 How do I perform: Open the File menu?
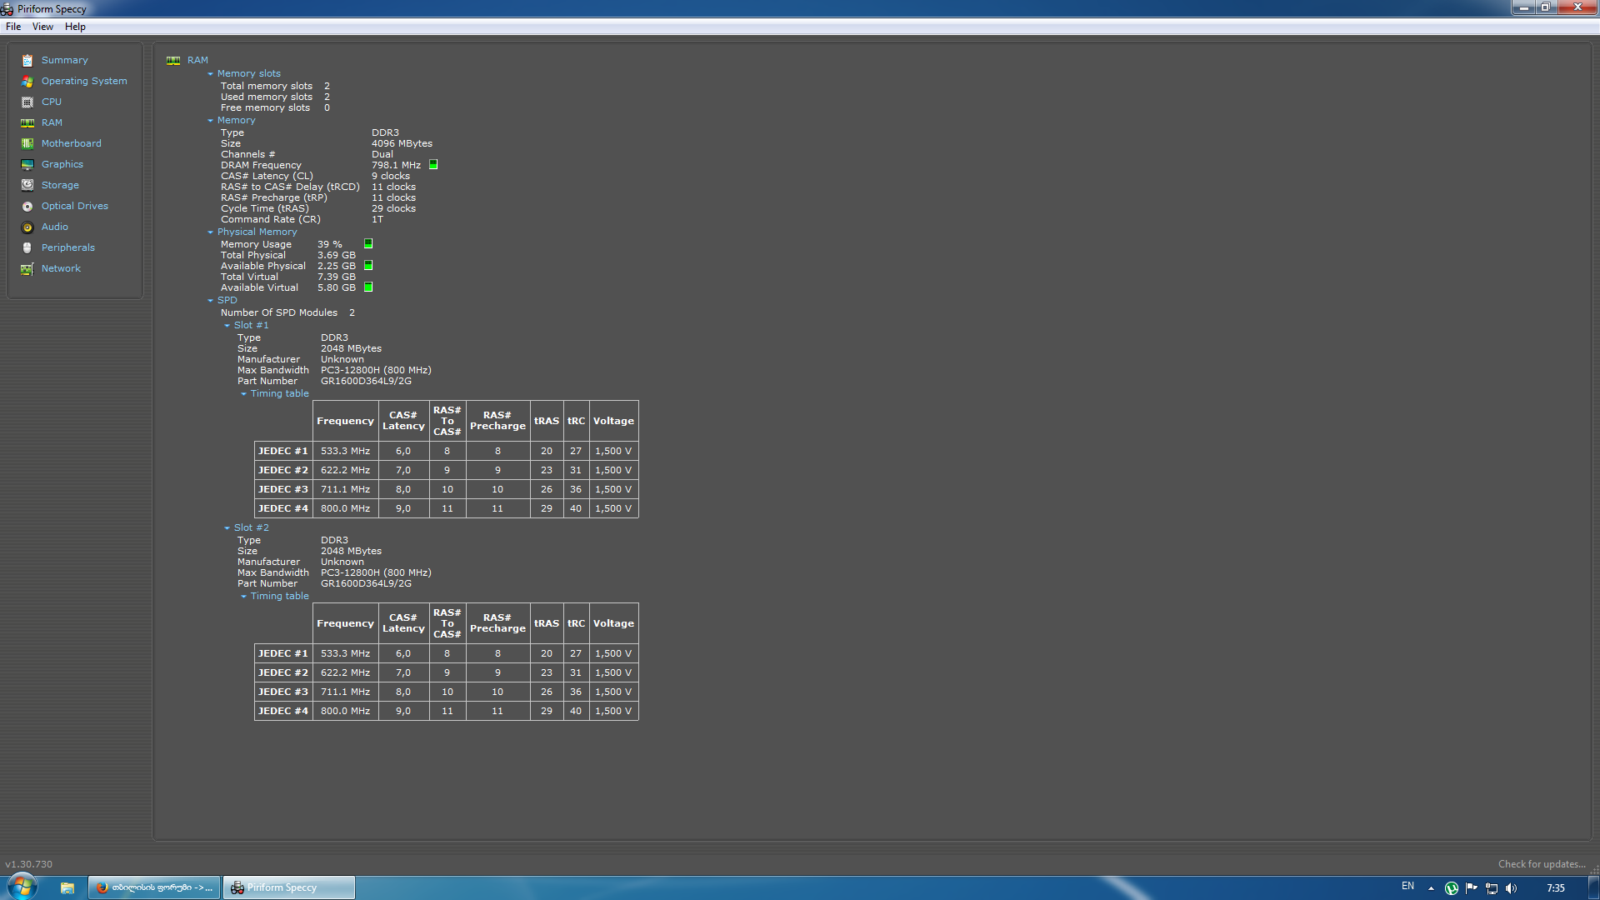[x=13, y=27]
